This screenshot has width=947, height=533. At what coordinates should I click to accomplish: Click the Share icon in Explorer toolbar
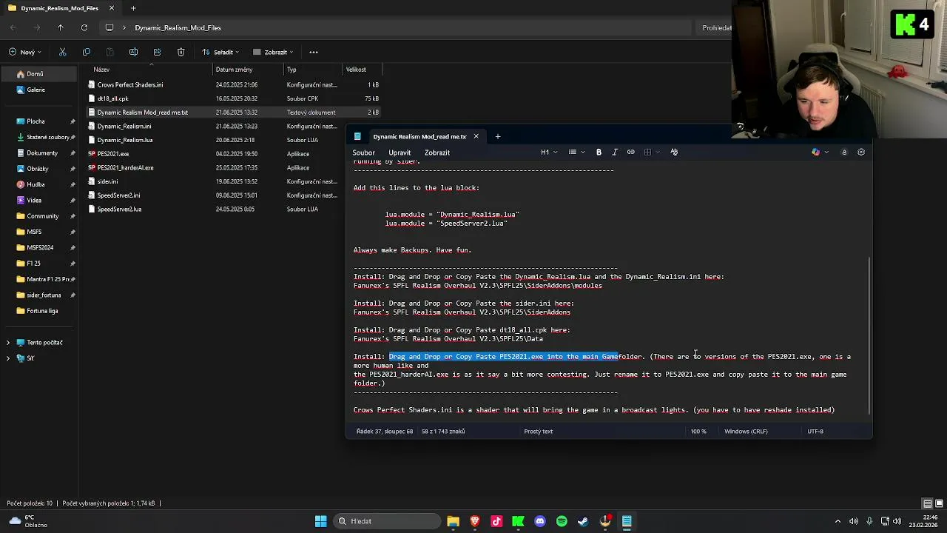point(157,52)
